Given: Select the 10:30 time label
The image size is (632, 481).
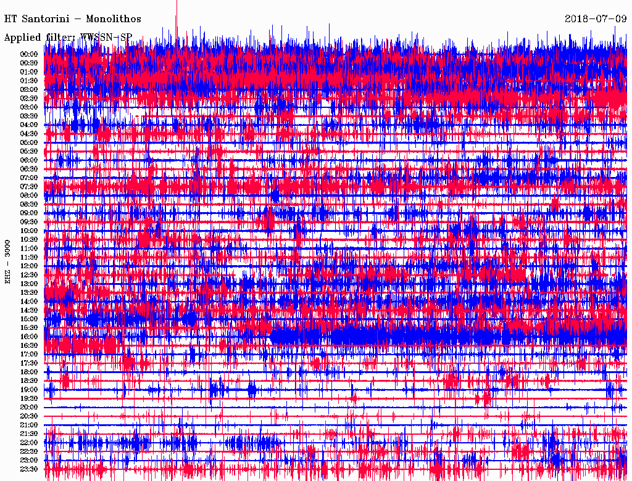Looking at the screenshot, I should pos(29,240).
